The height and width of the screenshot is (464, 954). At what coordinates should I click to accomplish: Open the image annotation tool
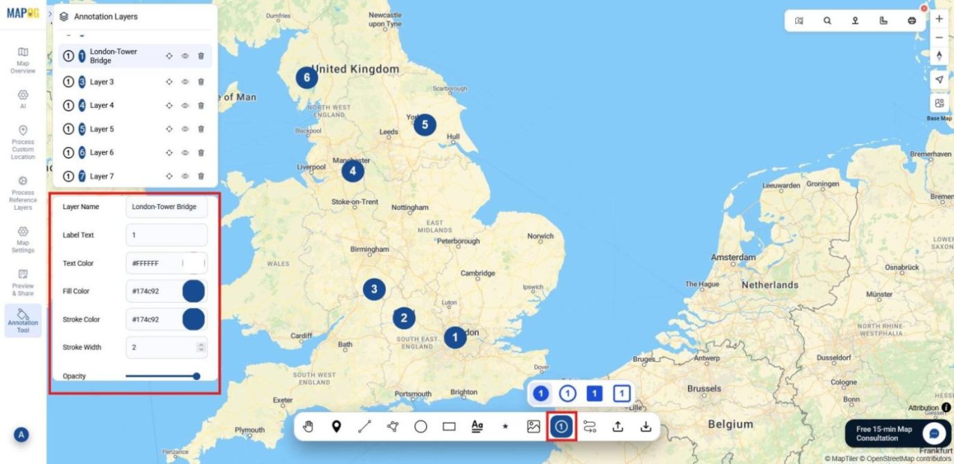(x=533, y=427)
